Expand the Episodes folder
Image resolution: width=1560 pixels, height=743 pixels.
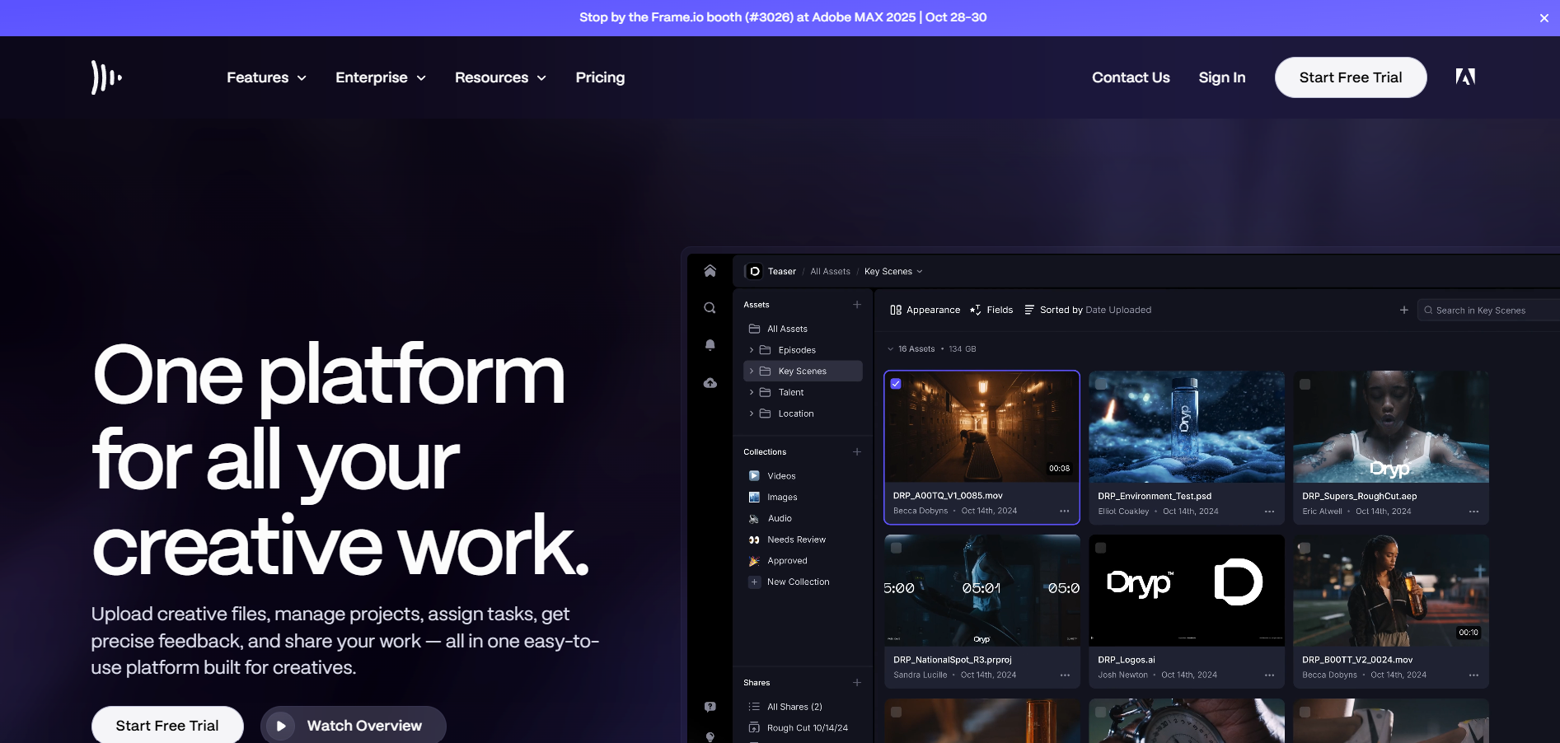(x=750, y=349)
